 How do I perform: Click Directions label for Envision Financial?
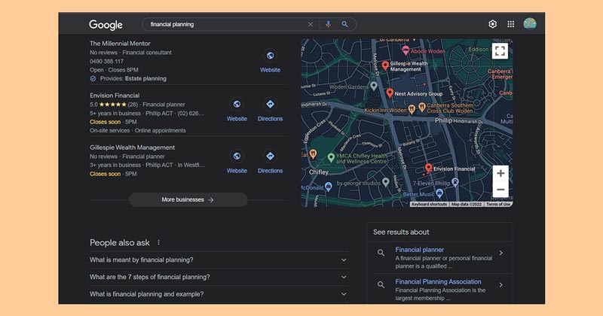270,119
